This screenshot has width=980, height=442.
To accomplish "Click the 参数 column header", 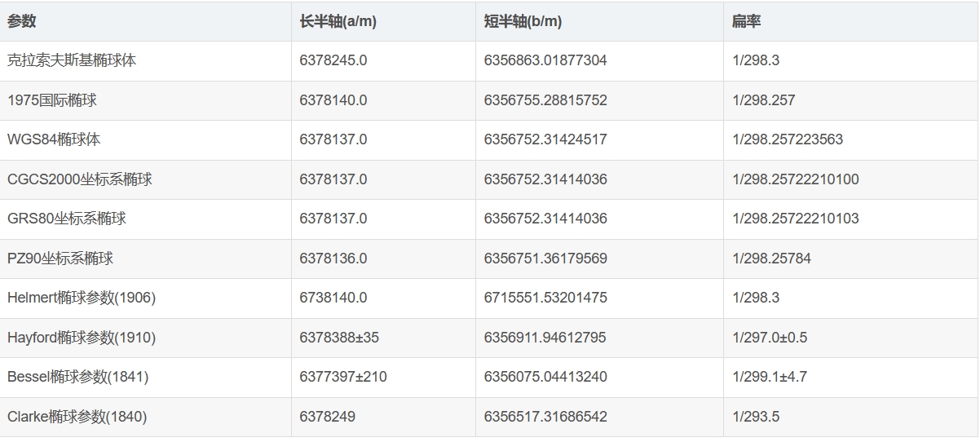I will tap(22, 22).
